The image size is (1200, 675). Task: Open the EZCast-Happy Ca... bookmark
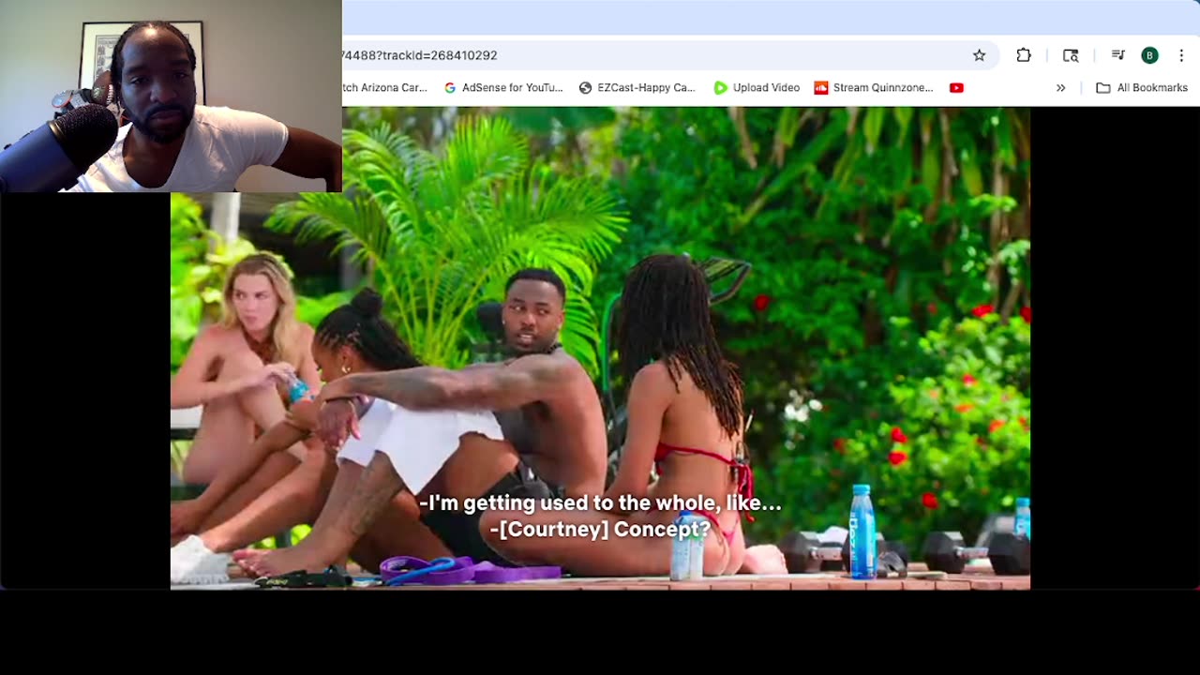(x=637, y=87)
